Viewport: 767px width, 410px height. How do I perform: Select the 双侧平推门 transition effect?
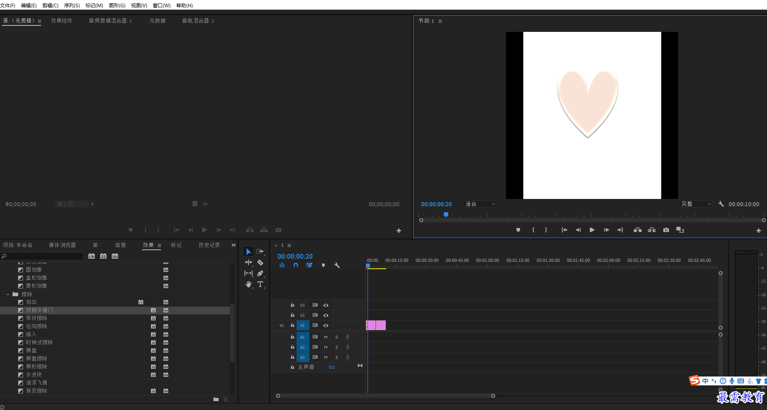115,310
